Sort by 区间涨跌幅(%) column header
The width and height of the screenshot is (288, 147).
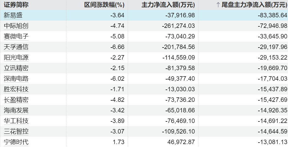tap(104, 5)
